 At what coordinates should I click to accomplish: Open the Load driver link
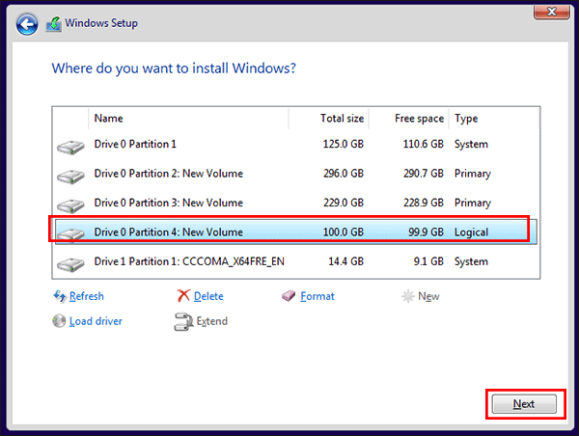(96, 321)
